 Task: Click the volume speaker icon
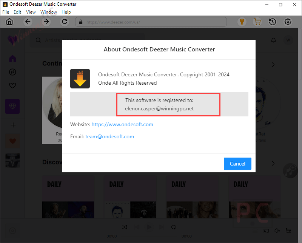point(277,231)
